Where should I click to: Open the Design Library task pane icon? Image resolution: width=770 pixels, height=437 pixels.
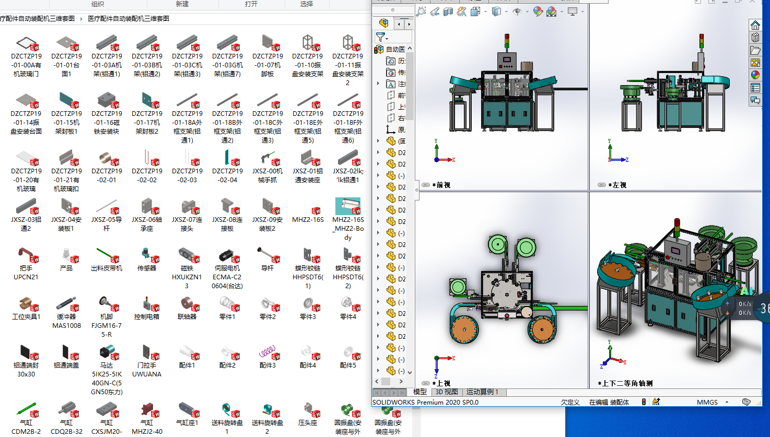coord(755,37)
